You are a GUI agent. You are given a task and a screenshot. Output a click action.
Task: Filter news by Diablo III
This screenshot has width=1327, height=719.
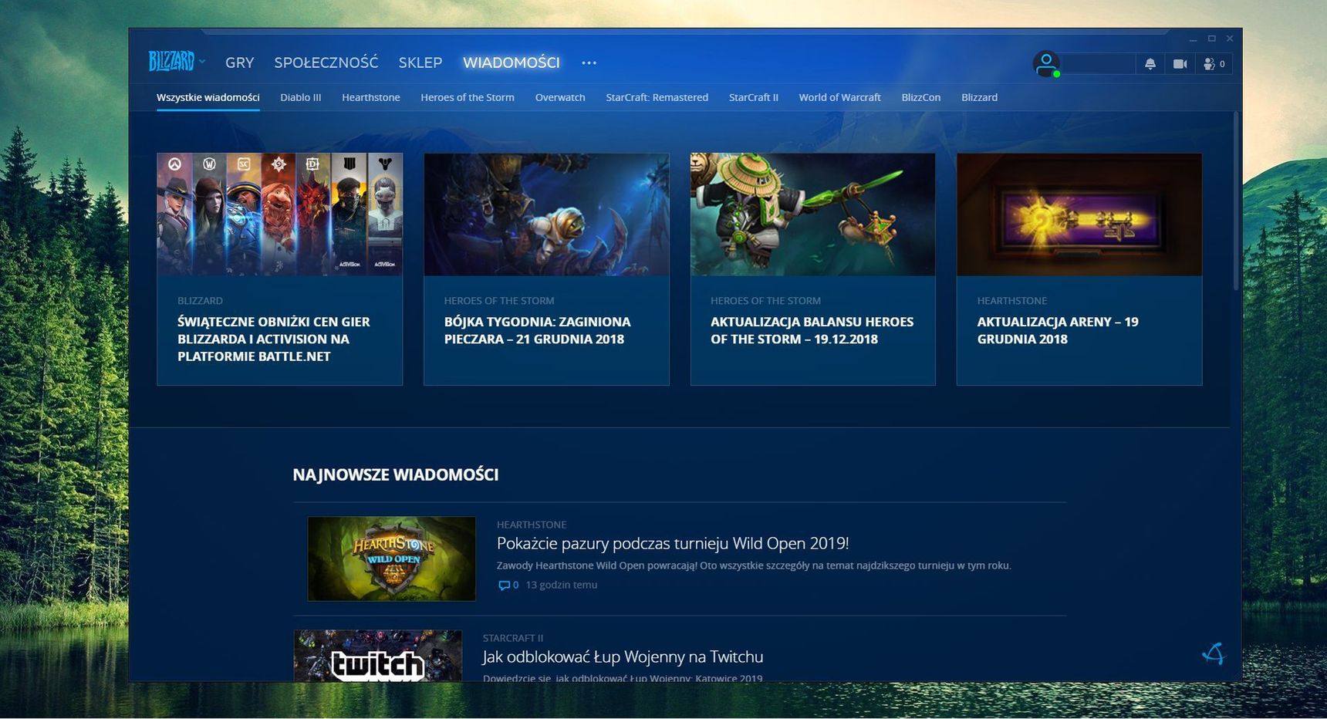(300, 97)
